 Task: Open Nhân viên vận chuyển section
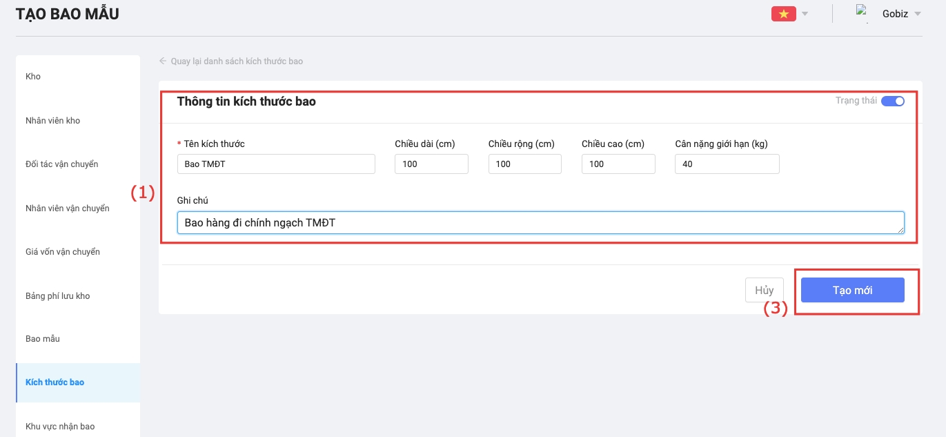[x=67, y=208]
